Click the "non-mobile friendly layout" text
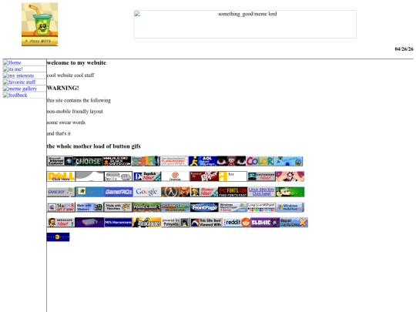This screenshot has width=416, height=312. (75, 112)
